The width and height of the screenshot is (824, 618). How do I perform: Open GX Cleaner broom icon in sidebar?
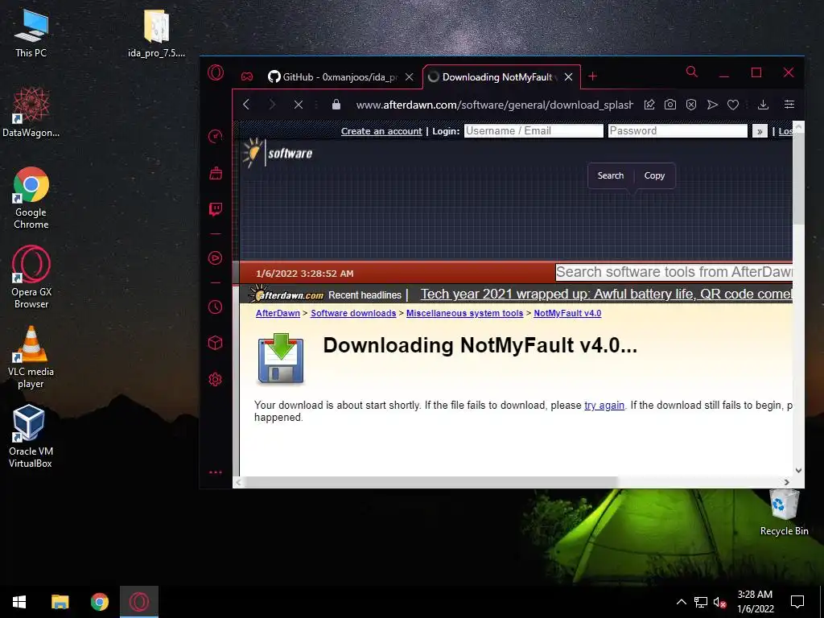click(x=216, y=173)
